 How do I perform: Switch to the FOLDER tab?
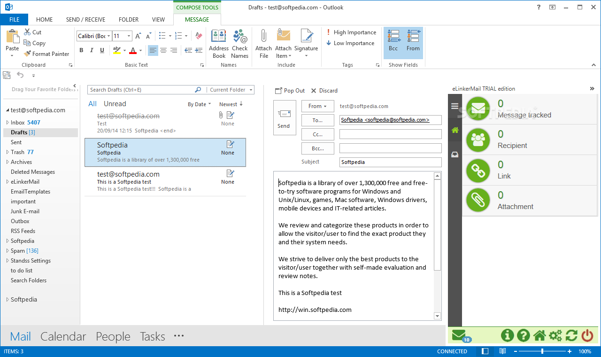click(129, 20)
